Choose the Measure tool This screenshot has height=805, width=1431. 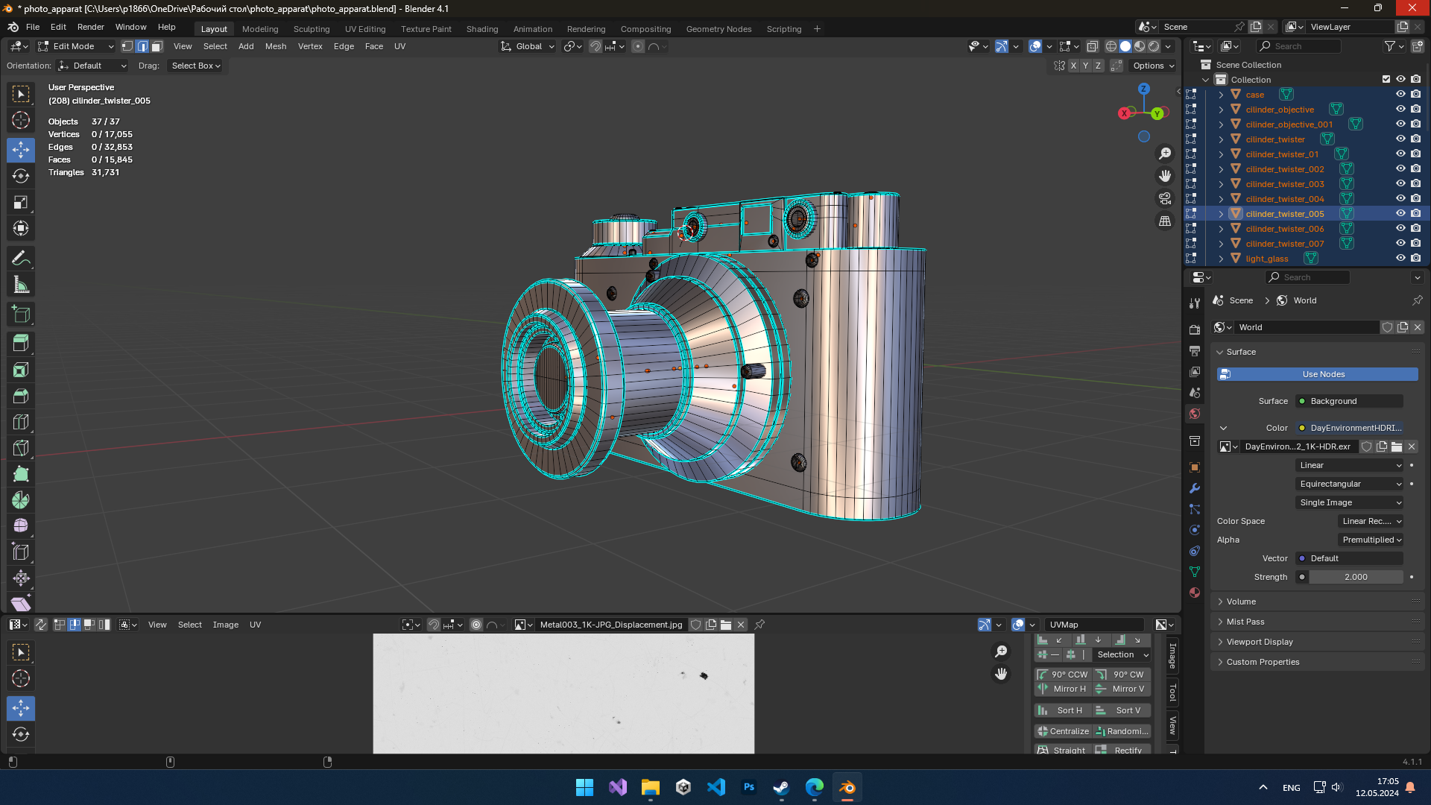pyautogui.click(x=21, y=285)
